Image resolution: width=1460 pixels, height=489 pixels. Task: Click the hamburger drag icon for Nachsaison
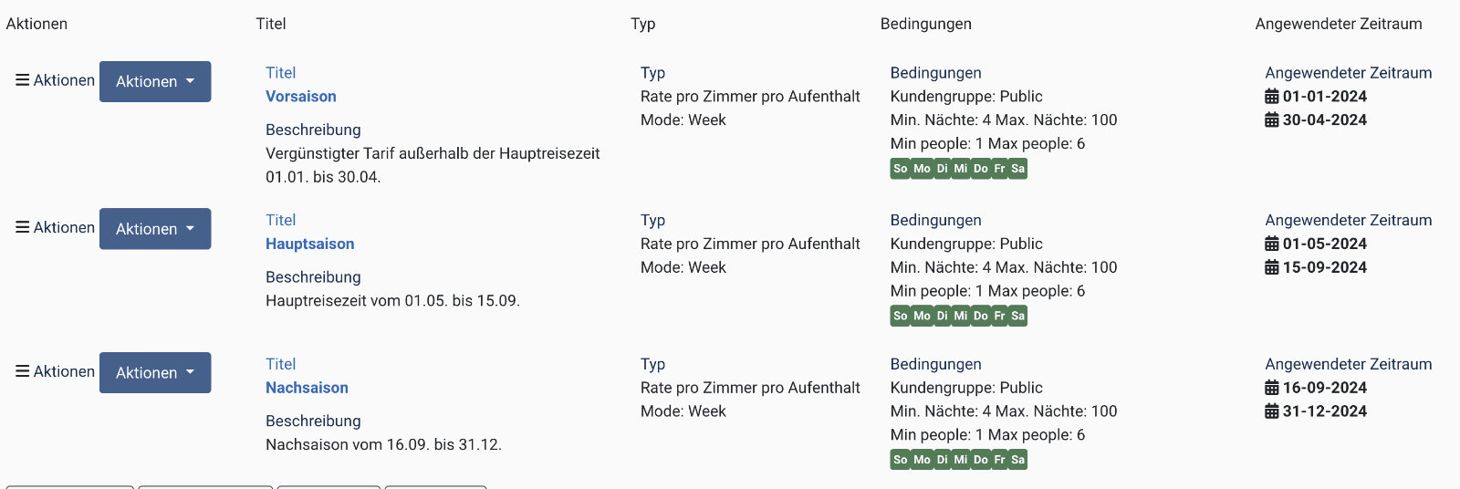(23, 371)
